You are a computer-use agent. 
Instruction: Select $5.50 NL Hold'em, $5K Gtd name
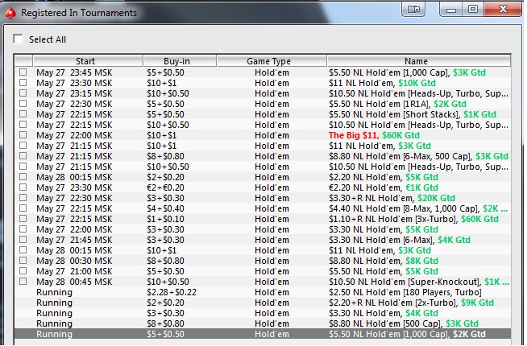(384, 271)
